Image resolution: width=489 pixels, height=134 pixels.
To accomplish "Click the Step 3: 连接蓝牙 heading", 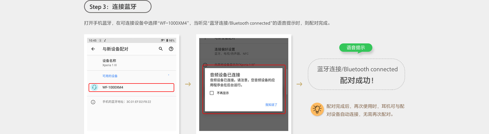I will (118, 7).
